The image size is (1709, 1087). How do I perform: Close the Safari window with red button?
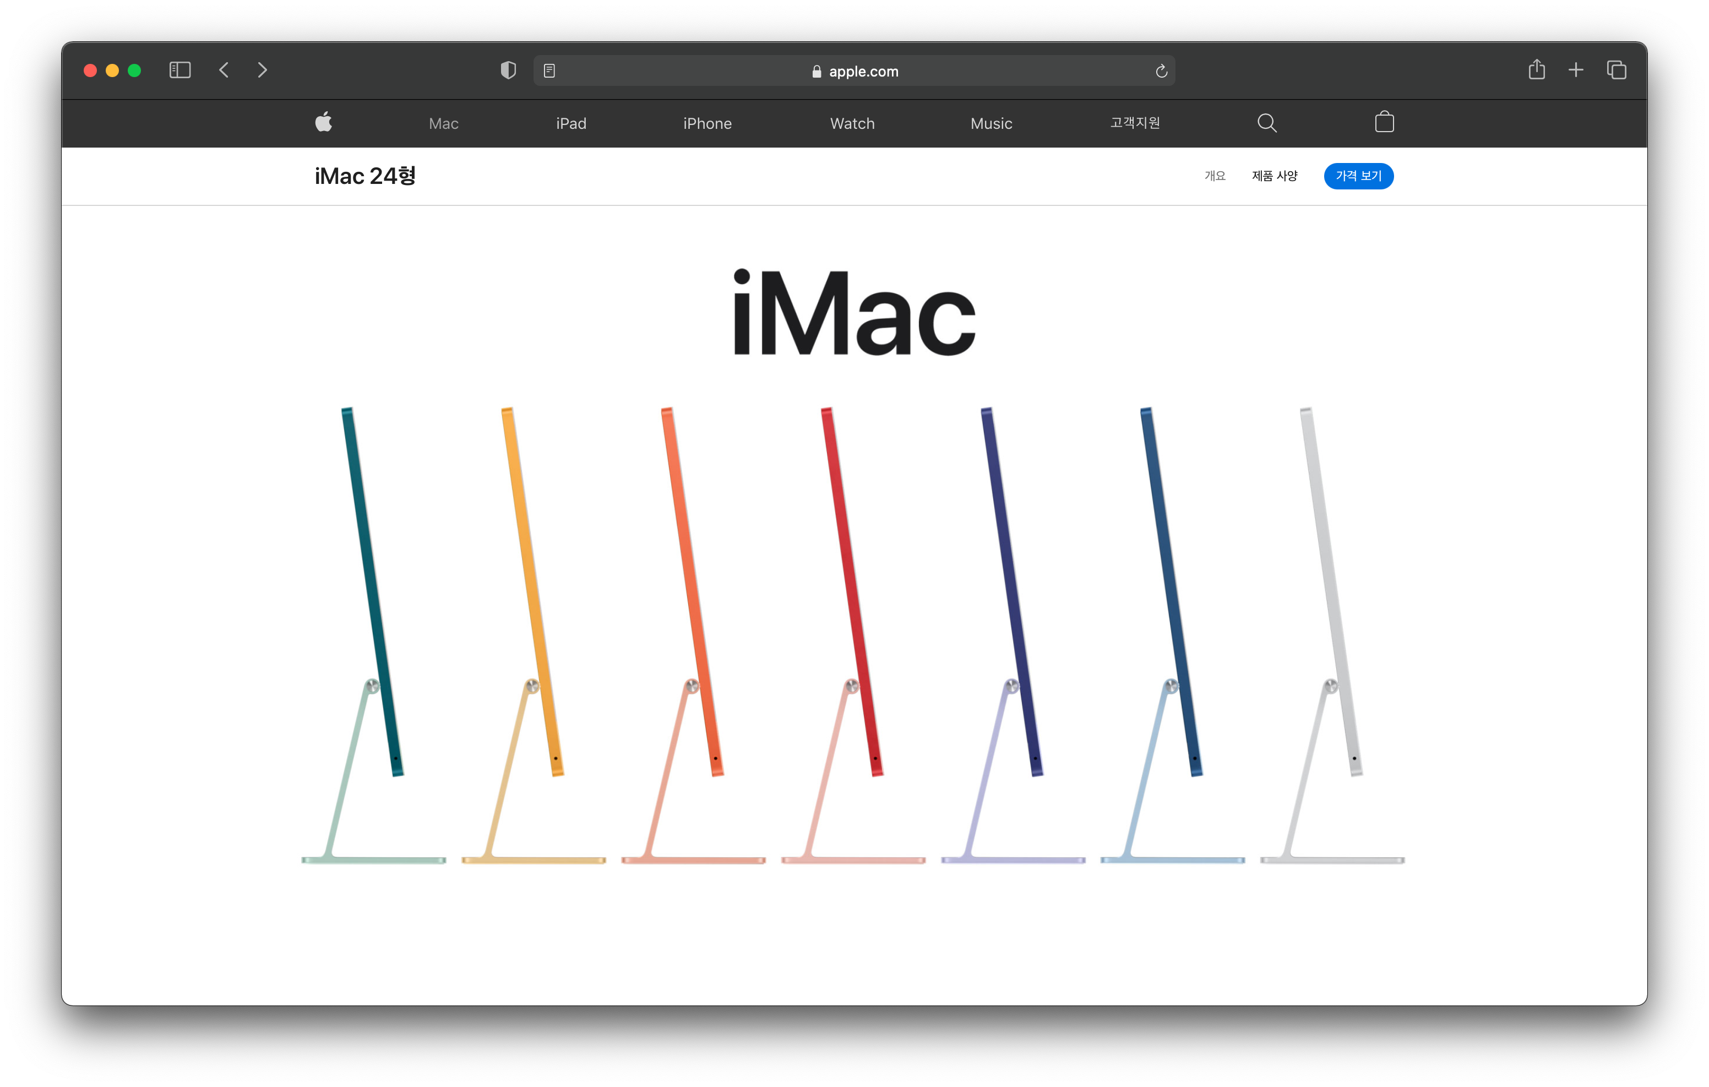[90, 70]
